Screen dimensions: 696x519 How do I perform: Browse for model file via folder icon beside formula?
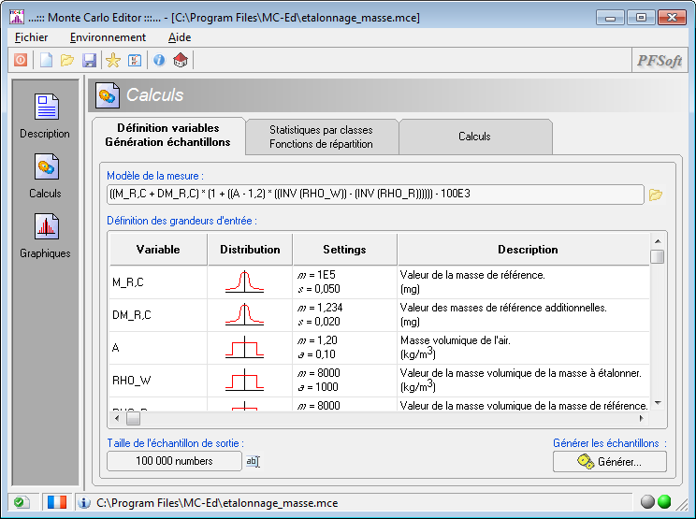(x=656, y=195)
